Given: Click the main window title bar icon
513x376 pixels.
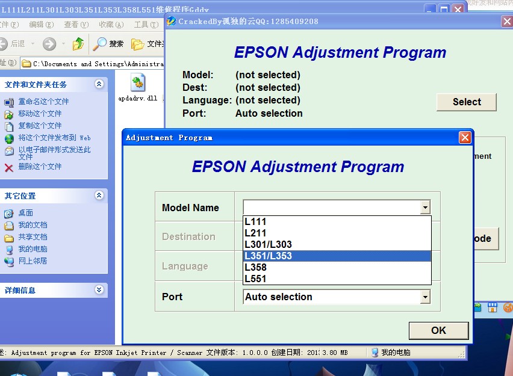Looking at the screenshot, I should pos(171,22).
